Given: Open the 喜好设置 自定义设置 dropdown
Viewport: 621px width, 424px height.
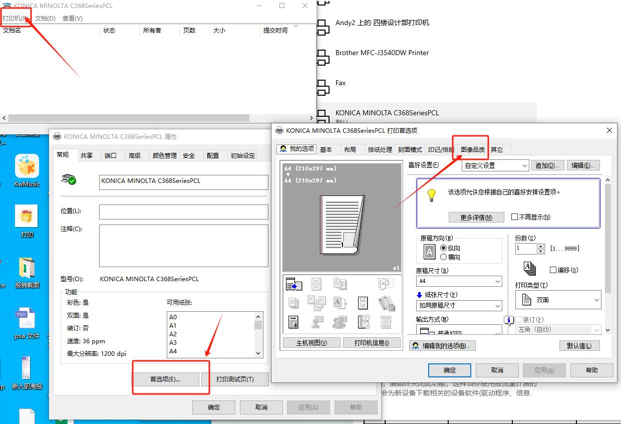Looking at the screenshot, I should (495, 165).
